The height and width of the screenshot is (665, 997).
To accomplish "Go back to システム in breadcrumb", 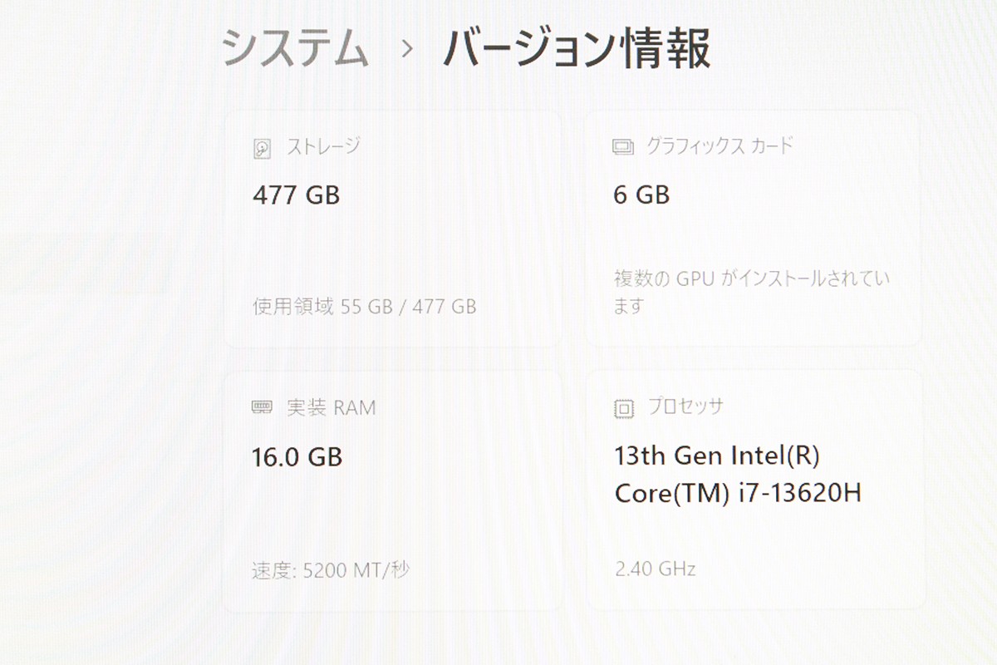I will [295, 48].
